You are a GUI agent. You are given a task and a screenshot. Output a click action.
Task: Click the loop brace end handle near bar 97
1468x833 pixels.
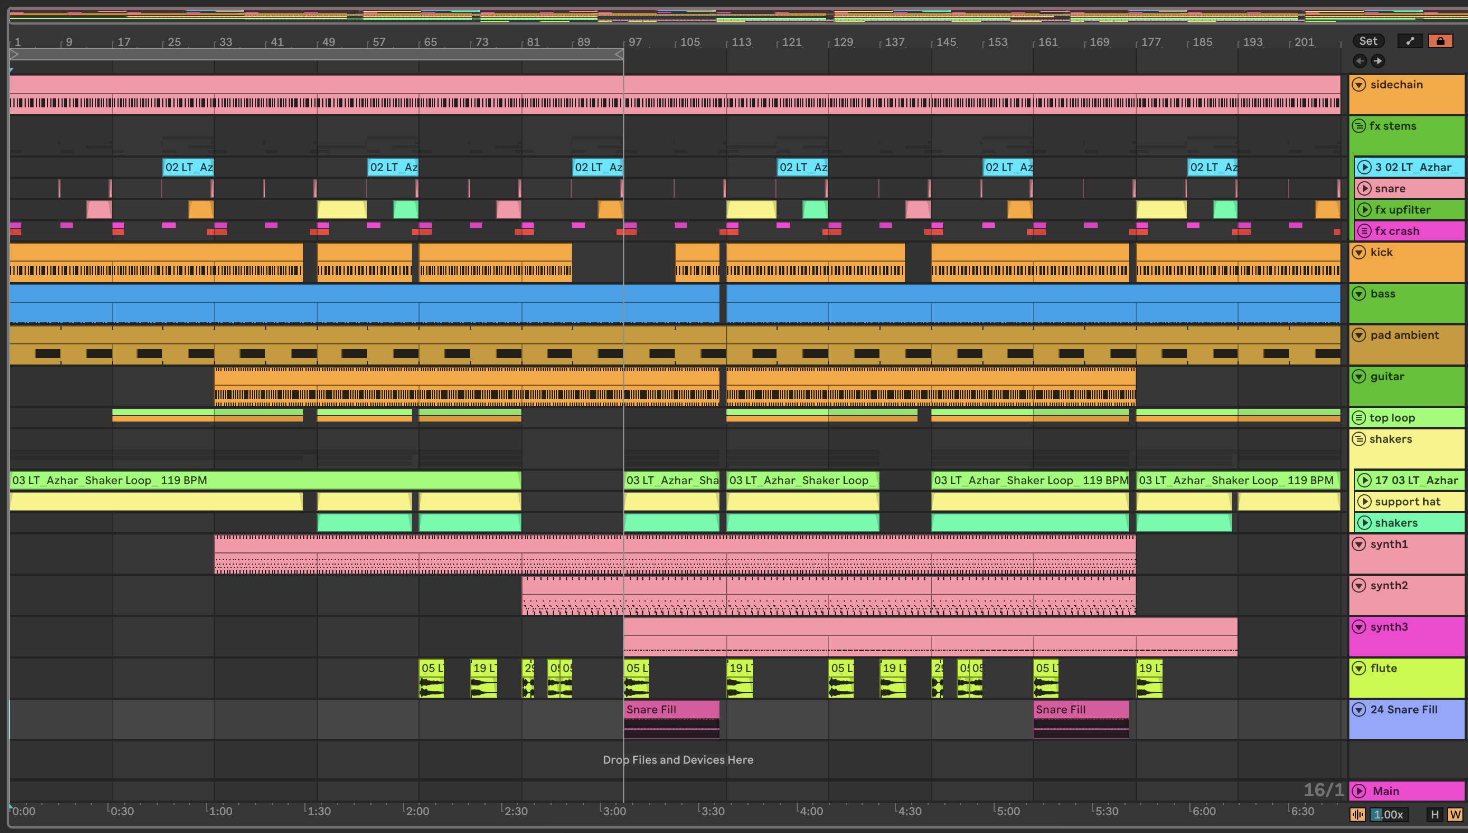619,54
